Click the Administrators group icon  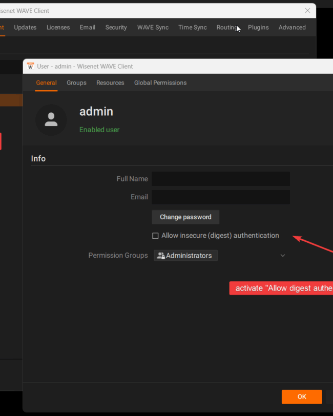(161, 256)
